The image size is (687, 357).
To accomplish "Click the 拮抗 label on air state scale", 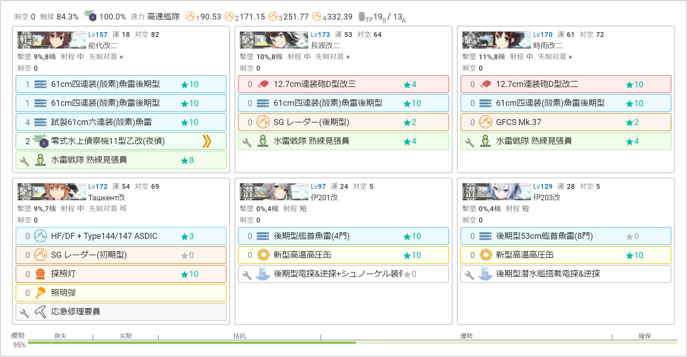I will pyautogui.click(x=239, y=336).
